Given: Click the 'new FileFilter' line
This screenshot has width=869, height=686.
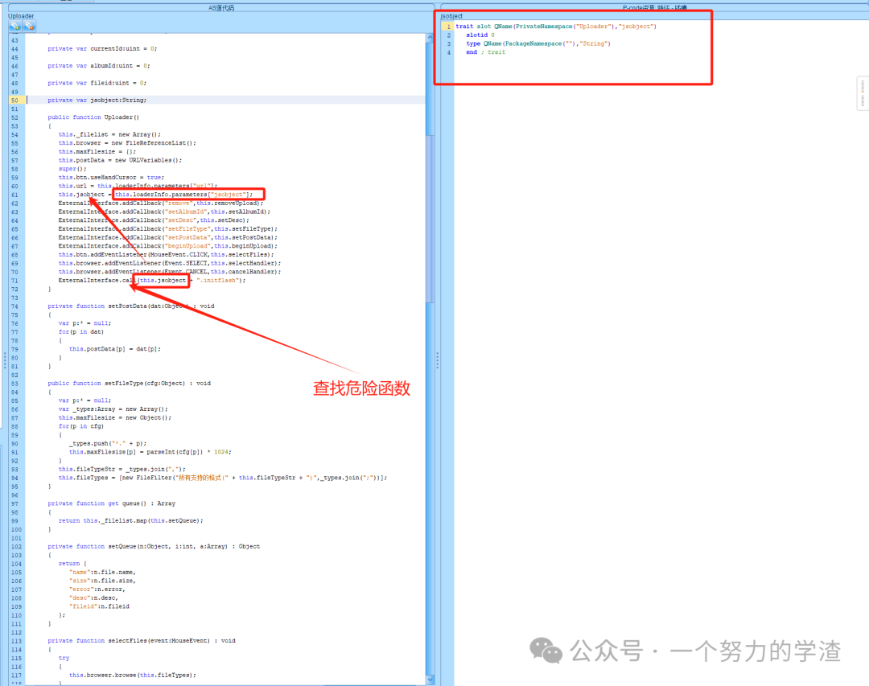Looking at the screenshot, I should click(223, 478).
